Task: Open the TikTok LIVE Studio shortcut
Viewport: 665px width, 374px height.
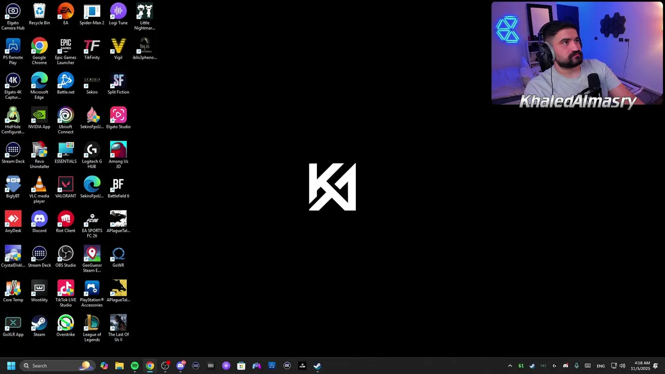Action: point(65,294)
